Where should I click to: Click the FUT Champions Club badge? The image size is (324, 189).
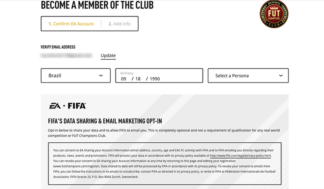[274, 14]
